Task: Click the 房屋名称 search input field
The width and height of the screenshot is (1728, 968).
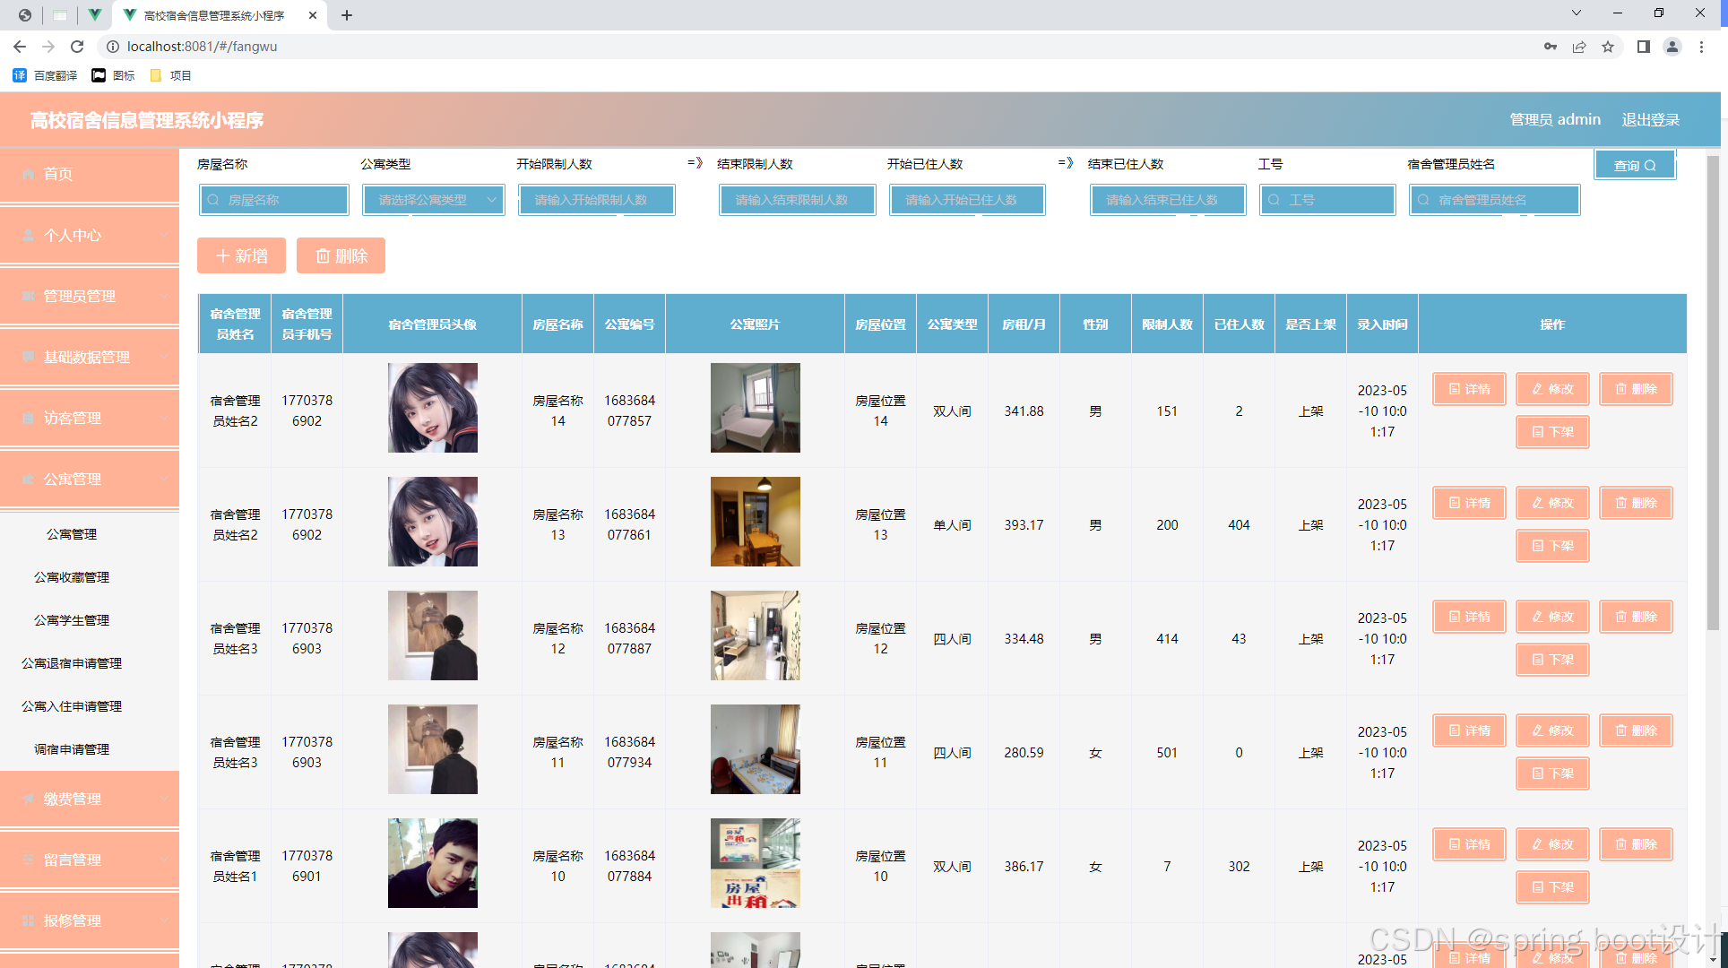Action: (x=274, y=200)
